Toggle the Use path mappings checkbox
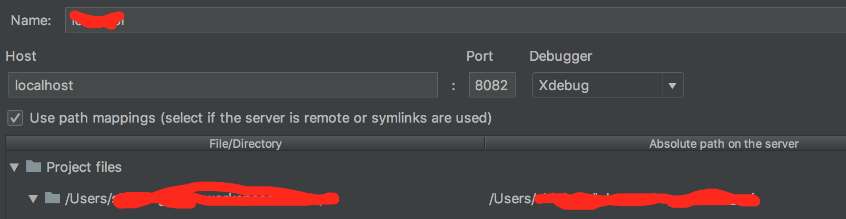846x219 pixels. [x=15, y=118]
